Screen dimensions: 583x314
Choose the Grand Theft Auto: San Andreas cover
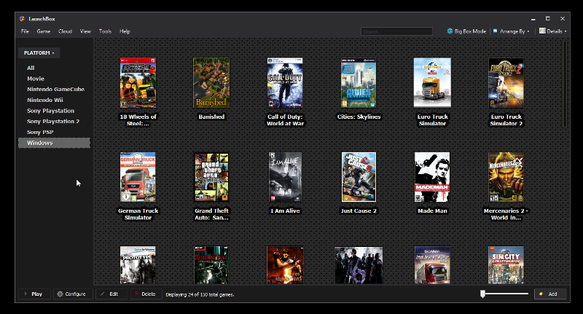point(211,177)
